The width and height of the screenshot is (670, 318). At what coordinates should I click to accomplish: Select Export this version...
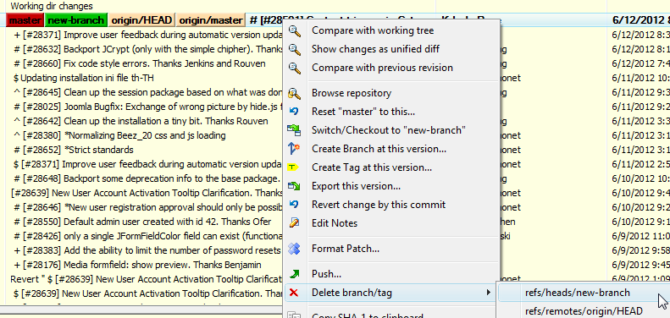coord(356,186)
